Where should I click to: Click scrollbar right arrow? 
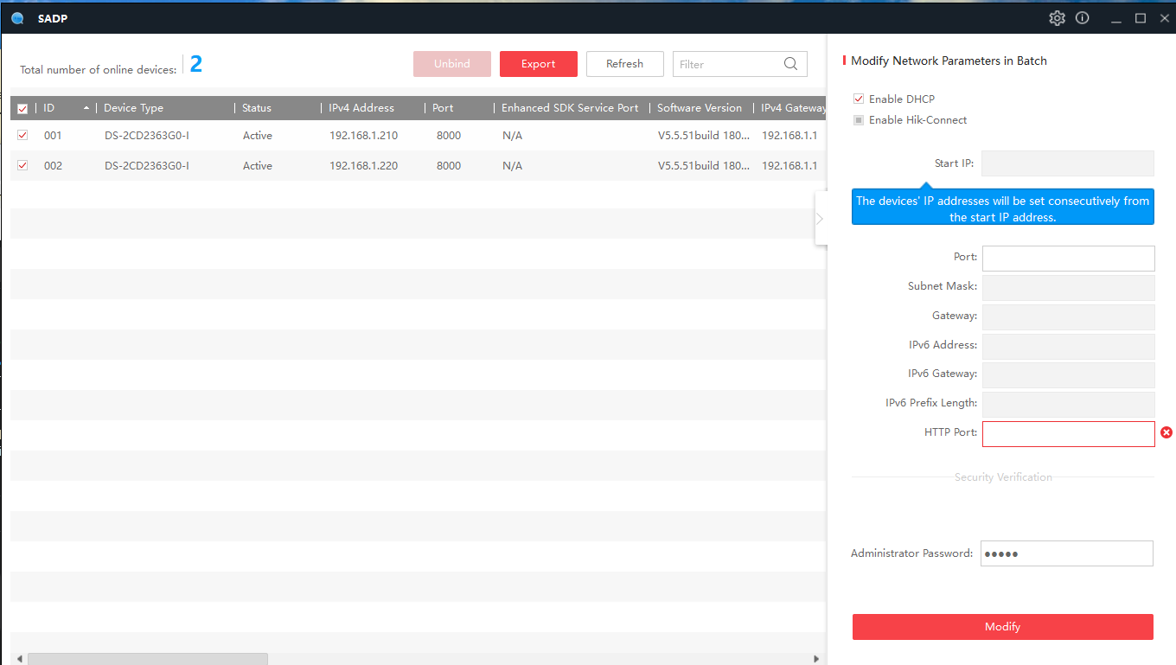pyautogui.click(x=815, y=659)
